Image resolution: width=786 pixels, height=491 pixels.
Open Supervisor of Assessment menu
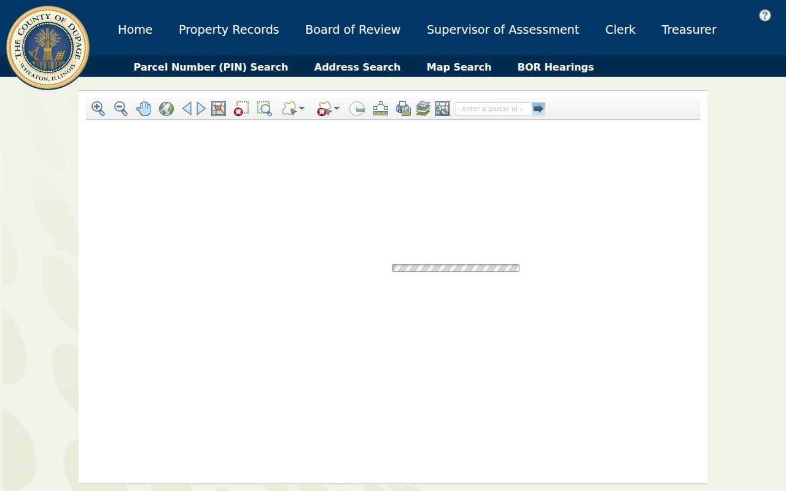pos(503,29)
